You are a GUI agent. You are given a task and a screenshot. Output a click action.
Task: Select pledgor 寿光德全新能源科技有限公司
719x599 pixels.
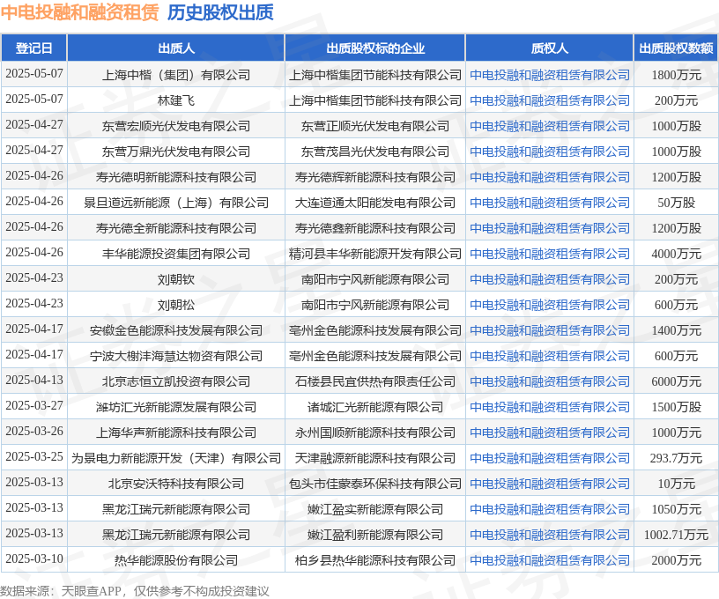pyautogui.click(x=176, y=228)
